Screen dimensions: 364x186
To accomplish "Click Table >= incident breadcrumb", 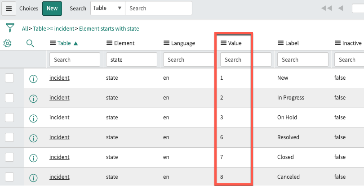I will click(53, 29).
